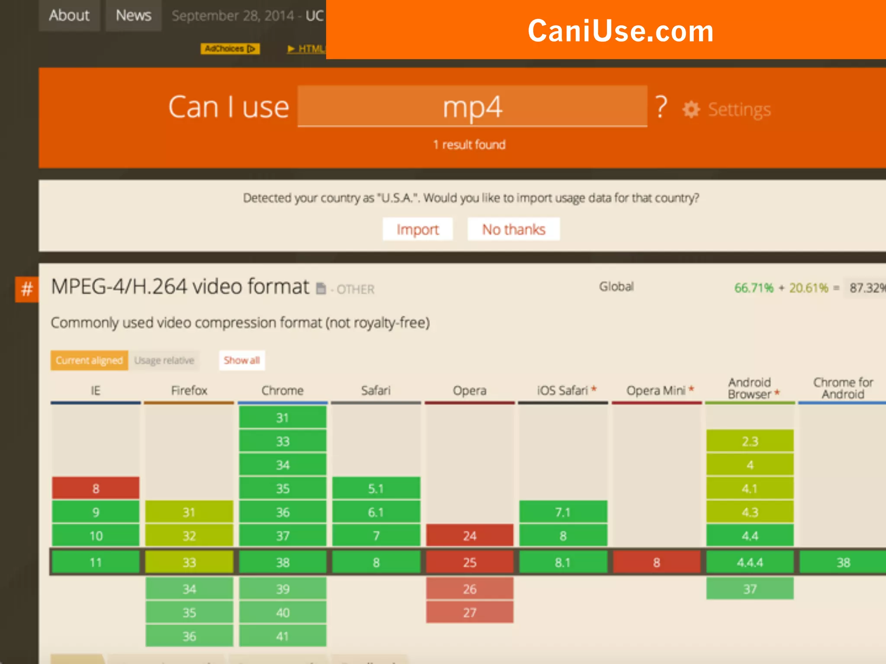Screen dimensions: 886x664
Task: Click the Firefox 34 cell
Action: (189, 588)
